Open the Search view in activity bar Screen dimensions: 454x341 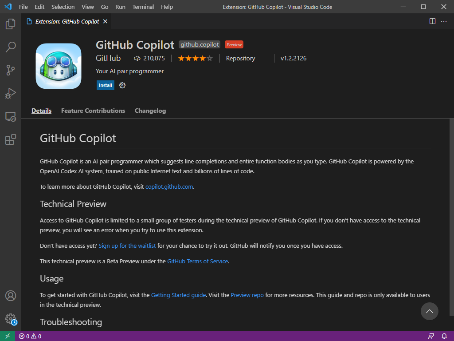11,47
